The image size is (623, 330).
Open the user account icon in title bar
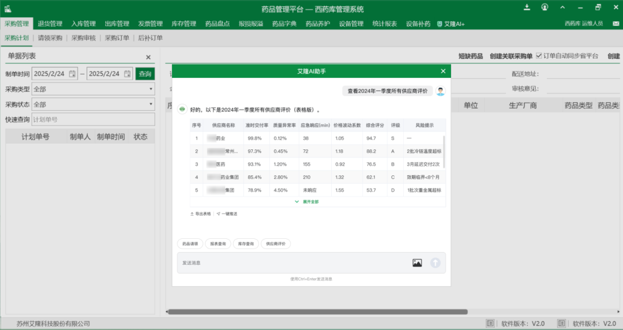click(545, 7)
